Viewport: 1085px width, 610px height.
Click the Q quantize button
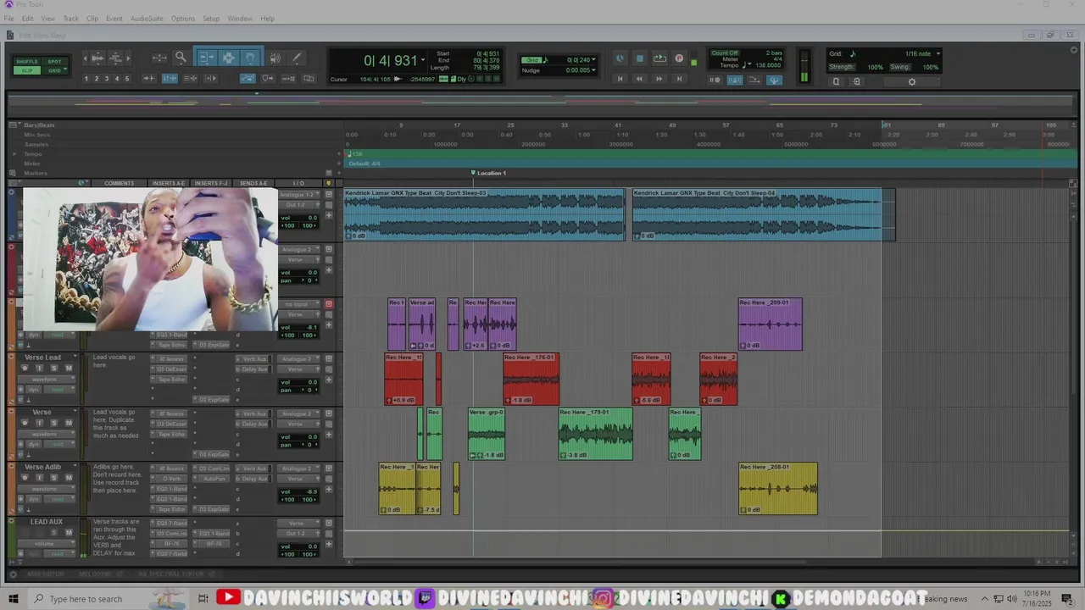coord(837,82)
